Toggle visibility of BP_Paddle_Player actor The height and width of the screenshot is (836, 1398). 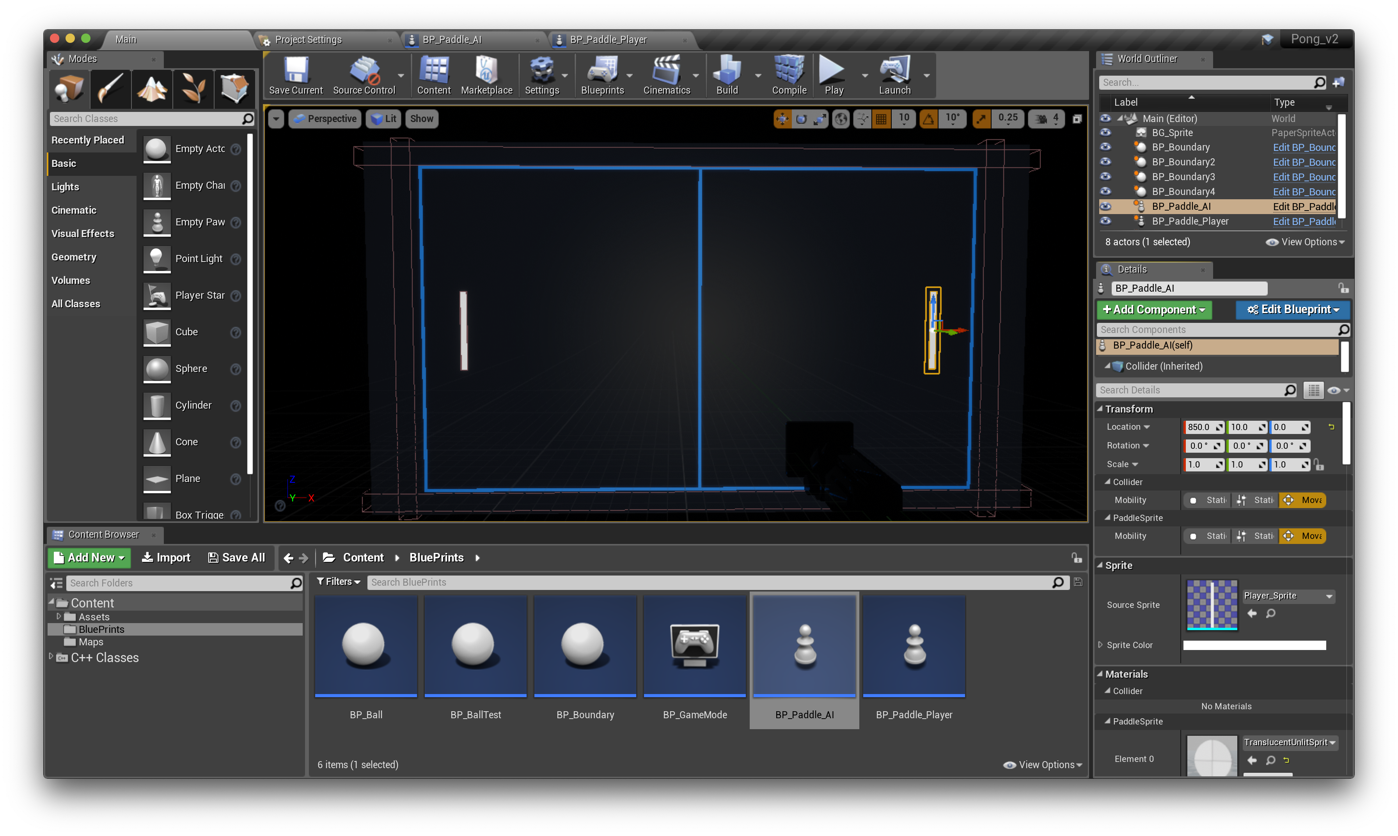[1105, 221]
